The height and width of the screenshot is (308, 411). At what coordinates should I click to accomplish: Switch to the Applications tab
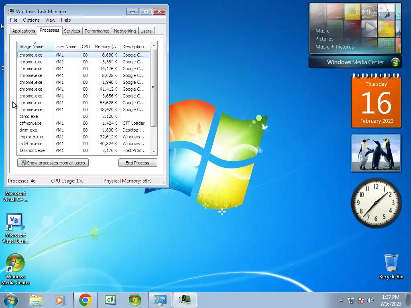(24, 31)
